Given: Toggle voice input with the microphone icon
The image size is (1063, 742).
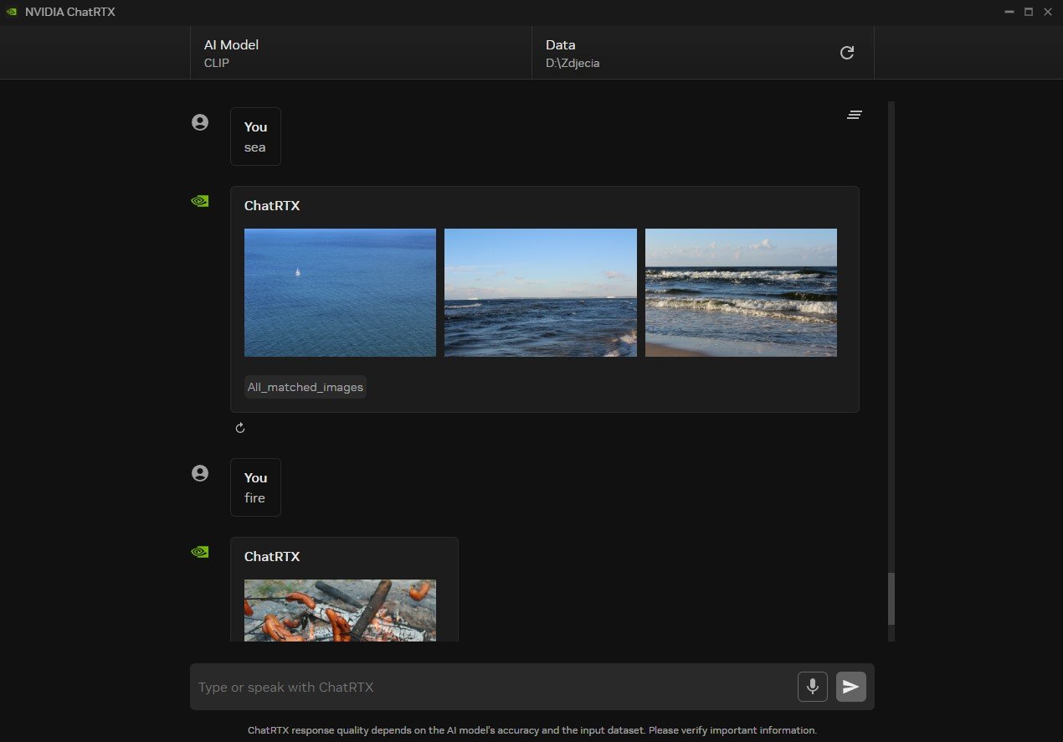Looking at the screenshot, I should (811, 686).
